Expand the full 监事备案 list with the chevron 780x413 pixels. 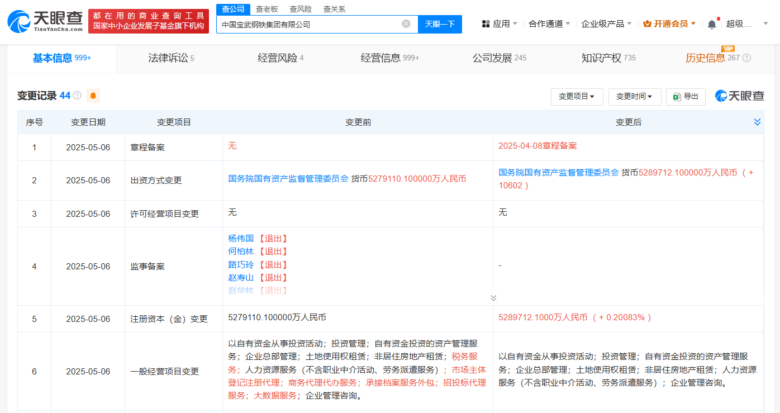pos(493,298)
